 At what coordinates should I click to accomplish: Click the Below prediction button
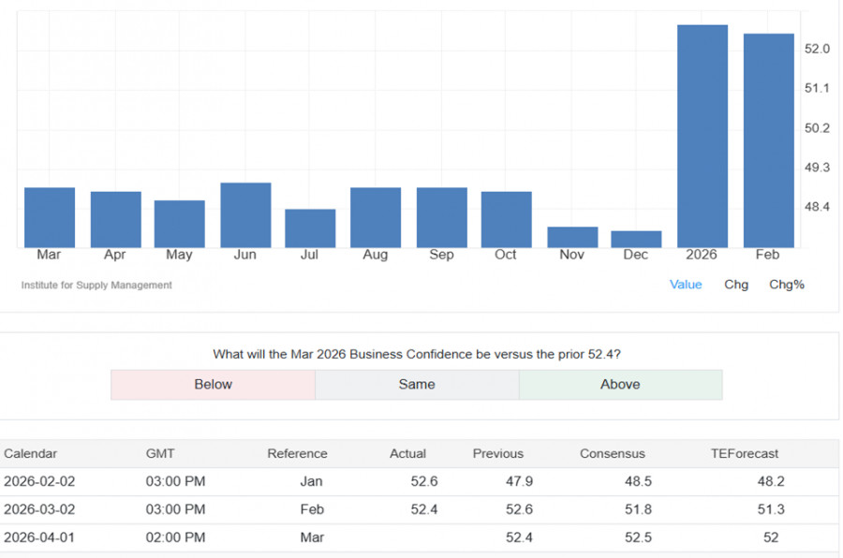(213, 385)
